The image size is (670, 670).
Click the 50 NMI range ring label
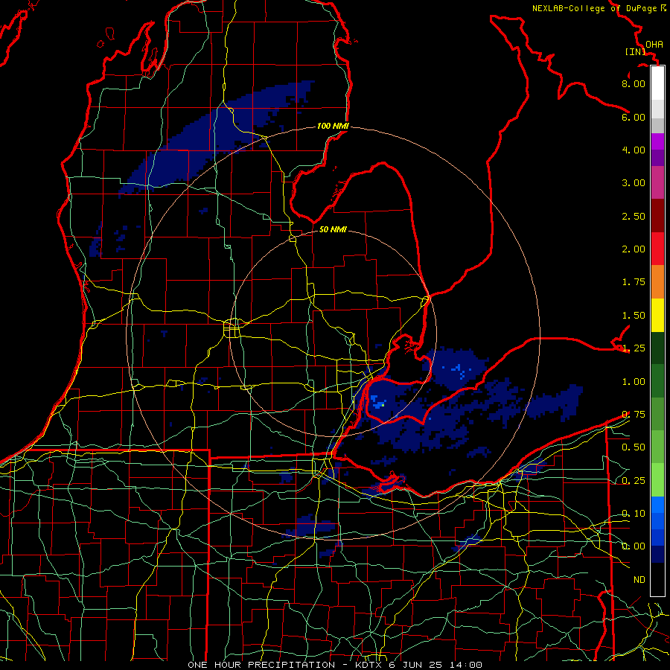click(x=333, y=229)
